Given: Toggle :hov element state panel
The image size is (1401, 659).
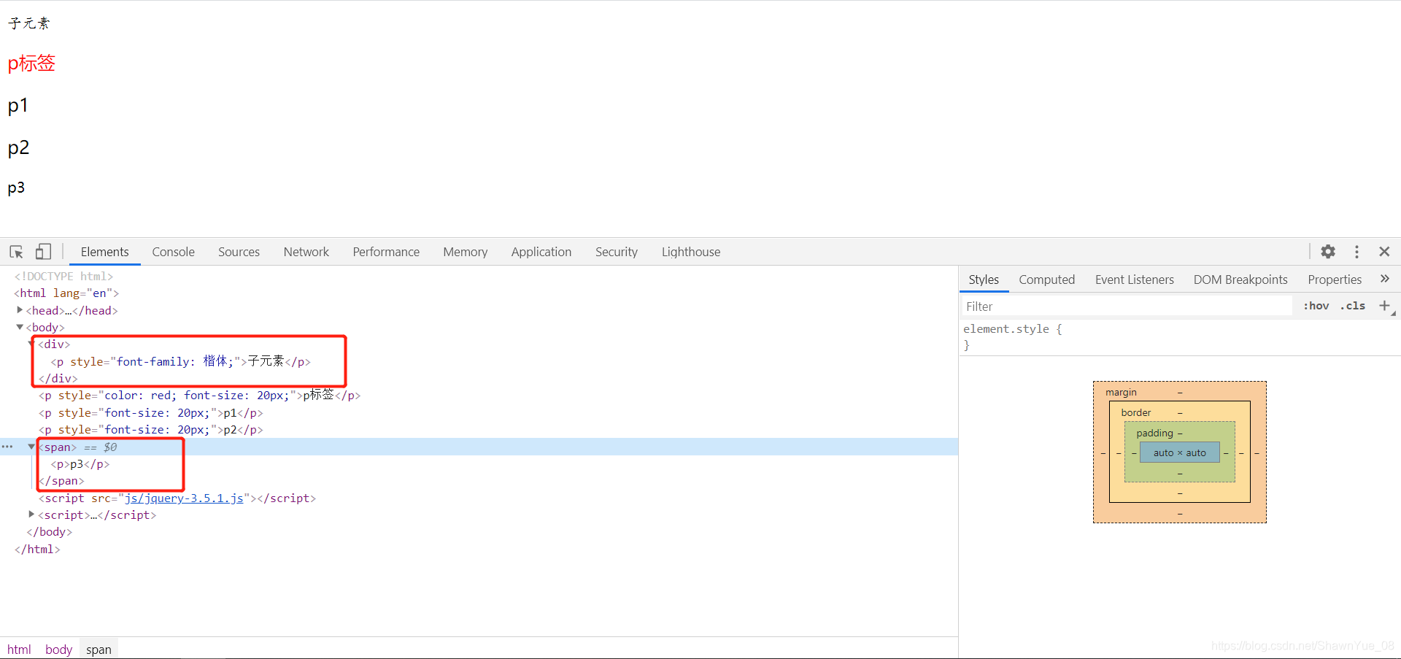Looking at the screenshot, I should (x=1316, y=306).
